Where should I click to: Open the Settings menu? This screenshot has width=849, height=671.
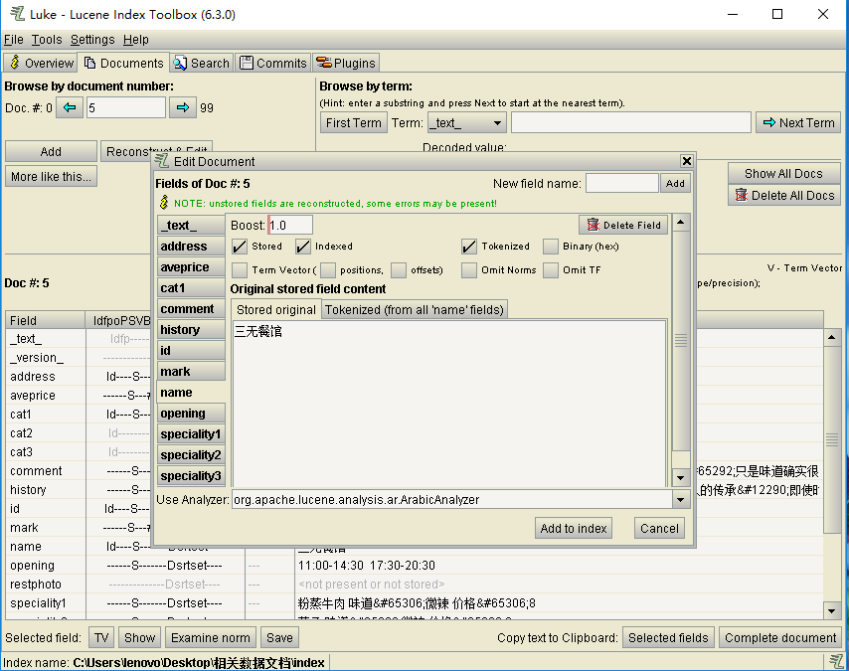pyautogui.click(x=92, y=40)
